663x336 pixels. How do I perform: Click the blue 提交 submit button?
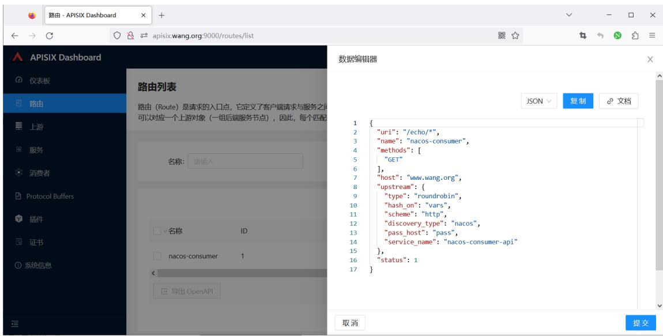pos(641,323)
